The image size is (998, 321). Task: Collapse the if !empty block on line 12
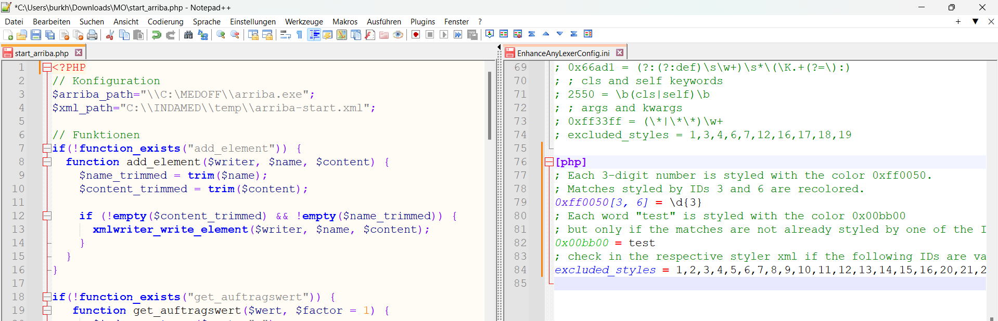(x=47, y=216)
